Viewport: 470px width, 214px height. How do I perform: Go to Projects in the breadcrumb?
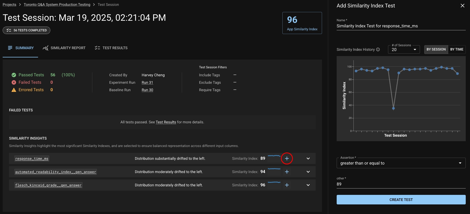point(9,5)
